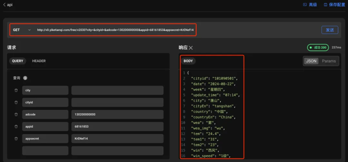This screenshot has height=162, width=348.
Task: Open advanced settings via 高级
Action: (x=310, y=4)
